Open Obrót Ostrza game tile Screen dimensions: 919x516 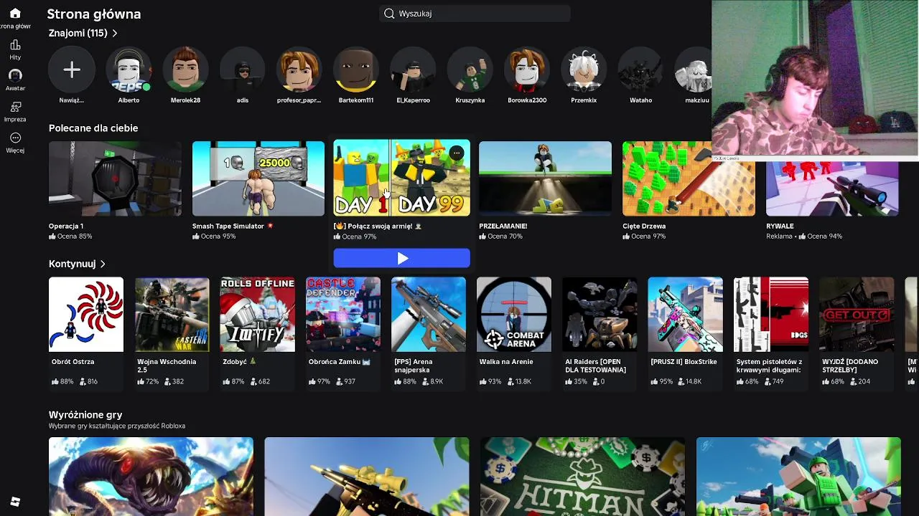[86, 315]
